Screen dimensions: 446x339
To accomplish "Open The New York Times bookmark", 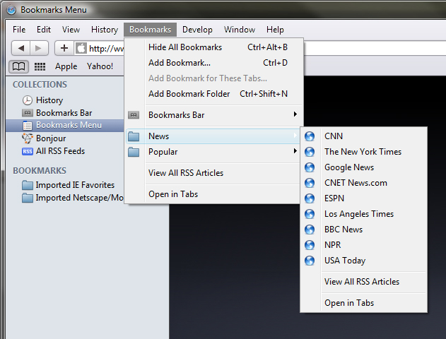I will click(x=364, y=152).
